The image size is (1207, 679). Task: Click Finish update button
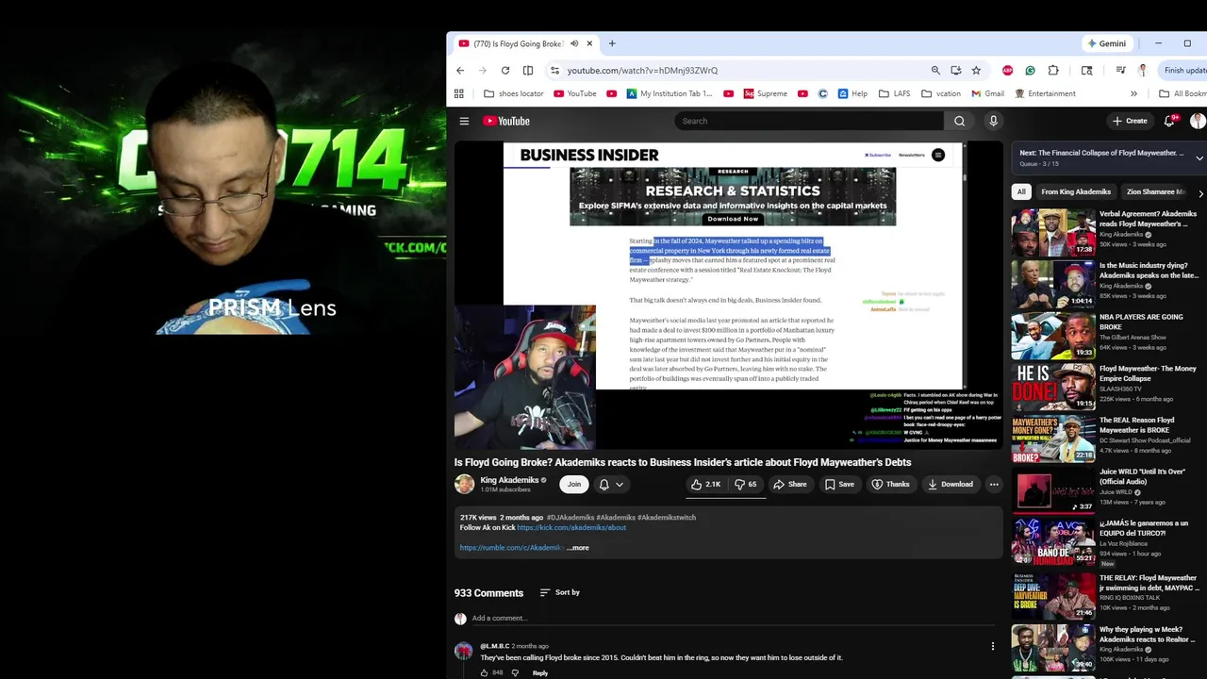1185,70
